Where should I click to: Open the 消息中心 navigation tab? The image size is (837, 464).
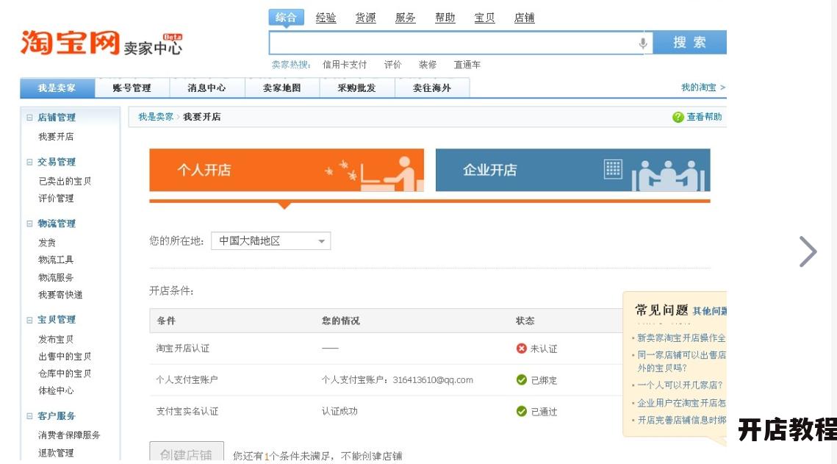click(206, 88)
